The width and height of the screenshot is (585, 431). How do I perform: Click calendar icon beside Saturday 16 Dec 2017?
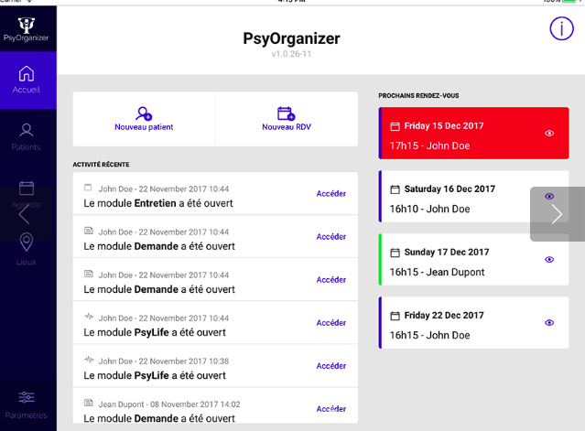pyautogui.click(x=395, y=189)
